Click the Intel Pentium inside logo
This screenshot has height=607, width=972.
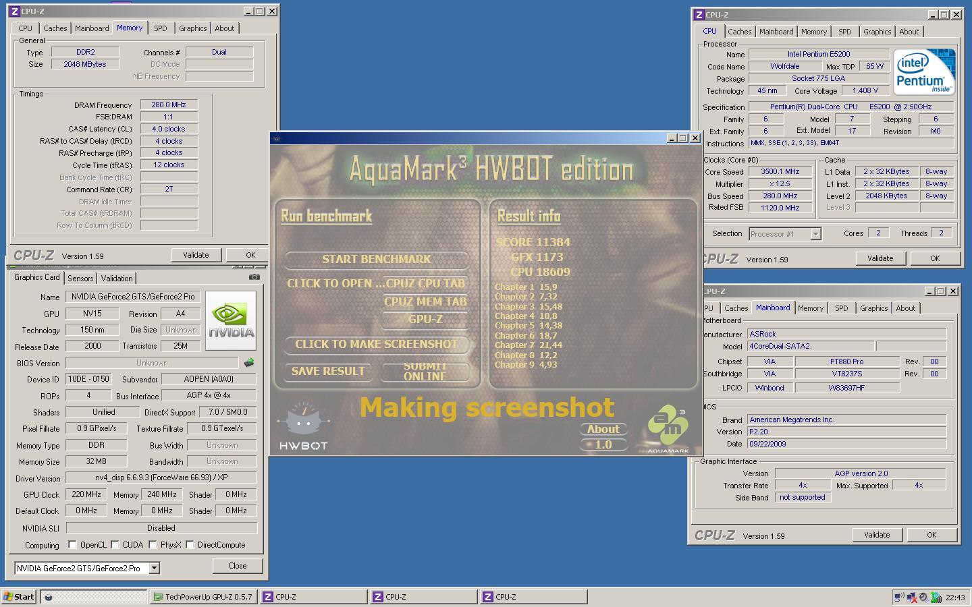pos(924,71)
